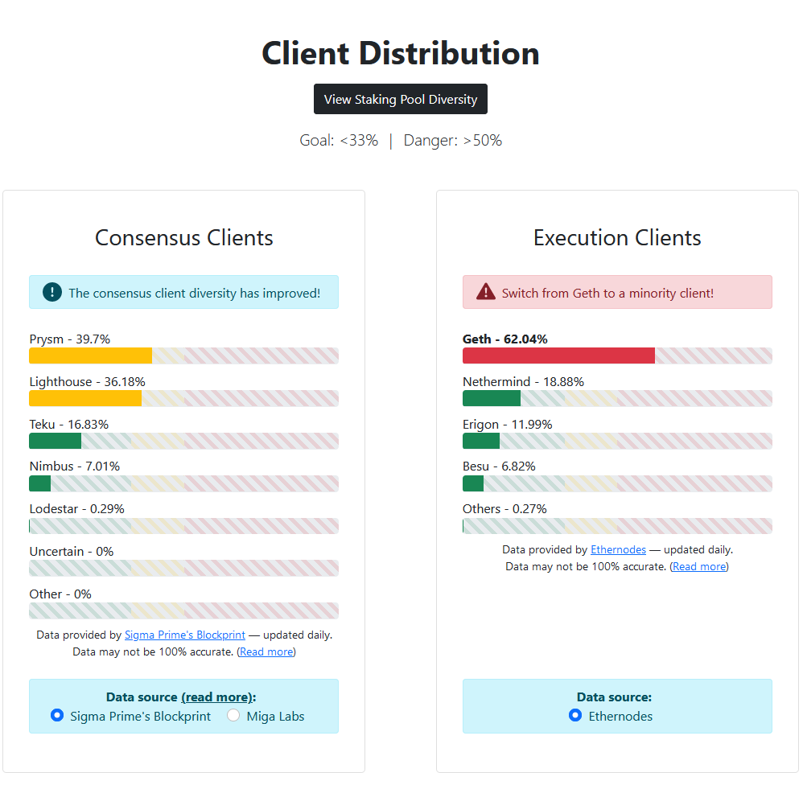Image resolution: width=803 pixels, height=785 pixels.
Task: Open Sigma Prime's Blockprint link
Action: coord(184,635)
